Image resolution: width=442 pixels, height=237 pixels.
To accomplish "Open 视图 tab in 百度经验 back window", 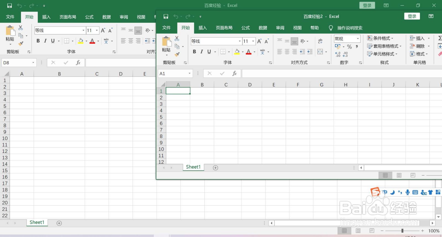I will (x=141, y=17).
